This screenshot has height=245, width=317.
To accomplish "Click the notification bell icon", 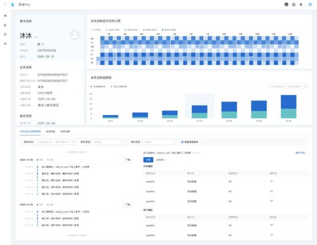I will click(301, 4).
